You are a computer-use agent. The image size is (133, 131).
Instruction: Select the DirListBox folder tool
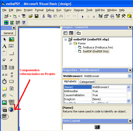pos(4,89)
